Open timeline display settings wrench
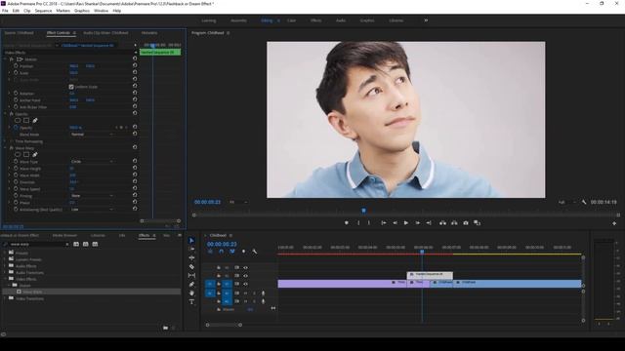Viewport: 625px width, 351px height. coord(254,252)
